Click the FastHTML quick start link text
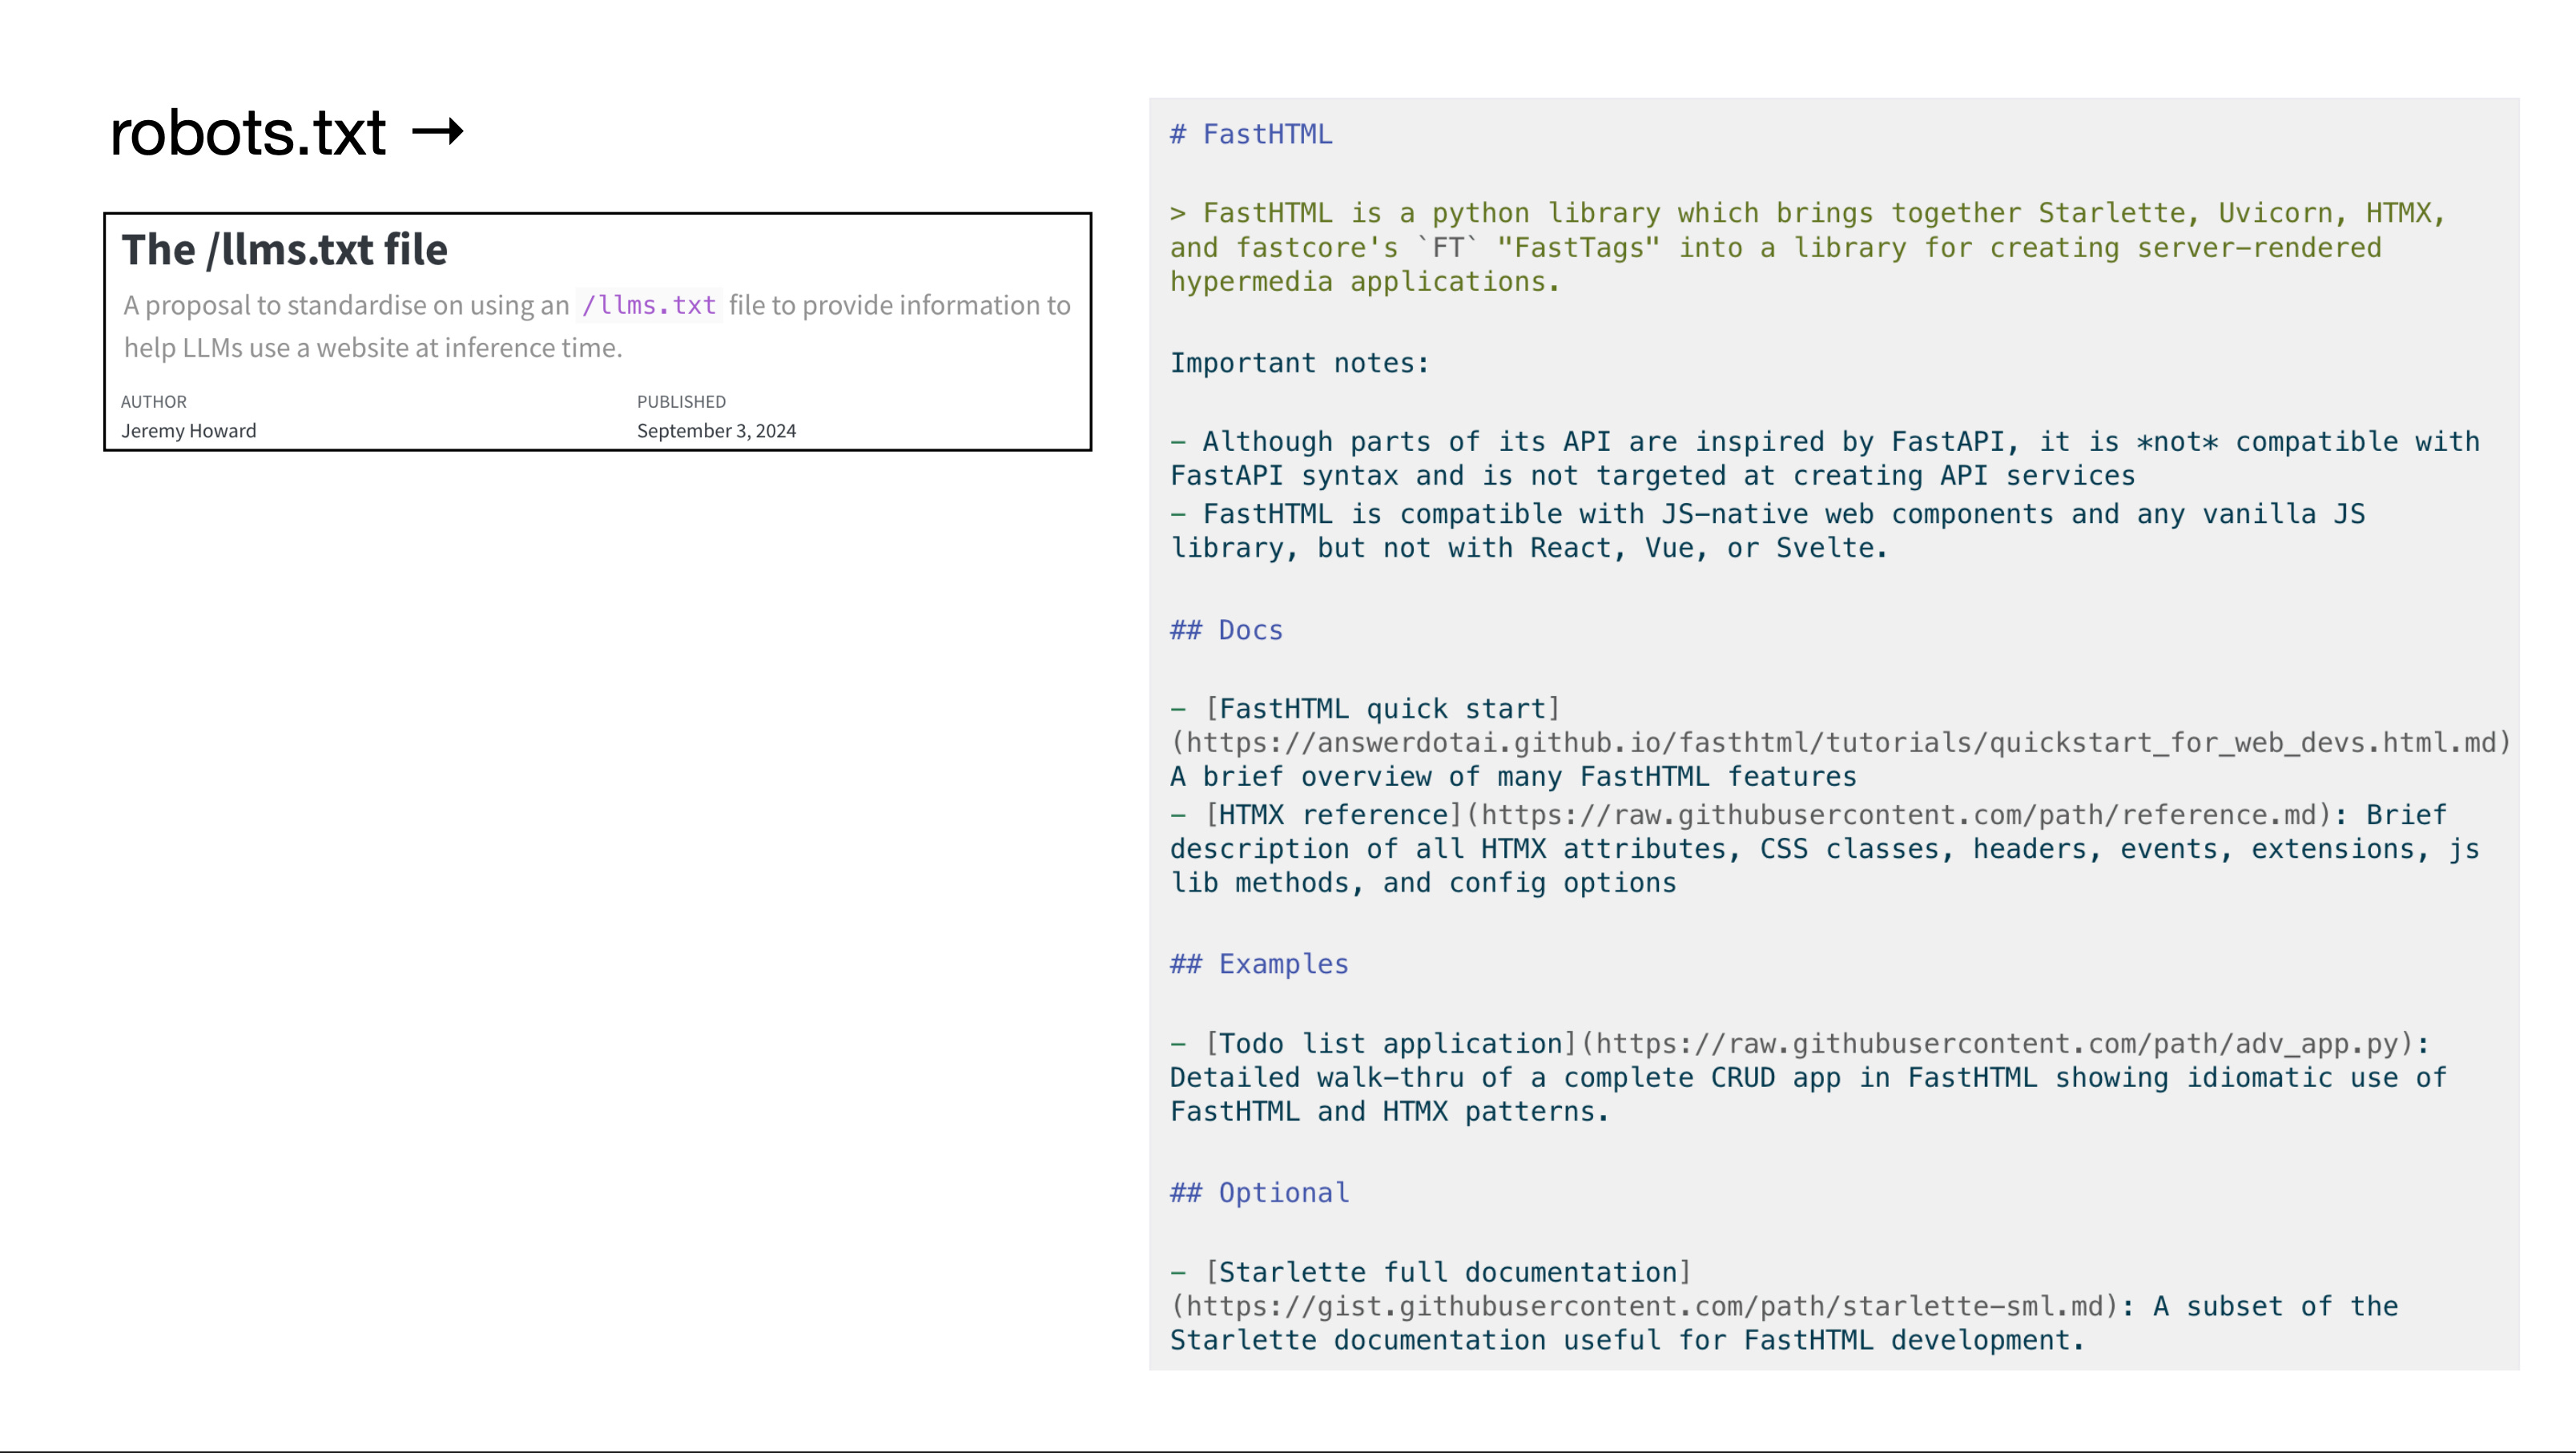This screenshot has height=1453, width=2576. (1383, 710)
